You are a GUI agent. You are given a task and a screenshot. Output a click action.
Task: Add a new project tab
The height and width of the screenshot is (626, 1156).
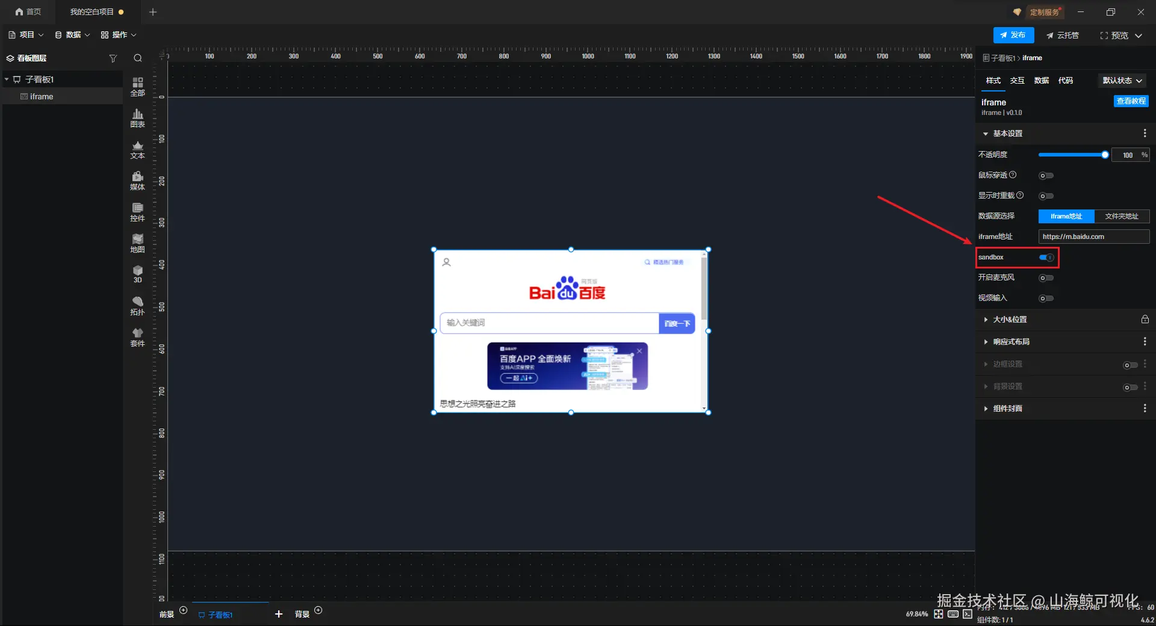153,12
